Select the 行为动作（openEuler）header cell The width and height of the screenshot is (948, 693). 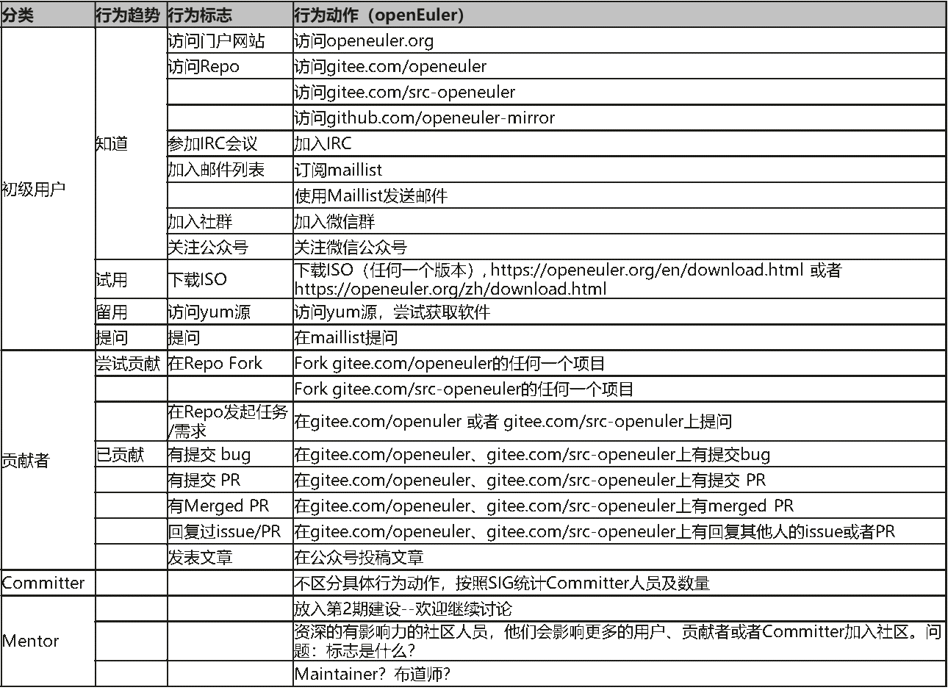click(378, 15)
